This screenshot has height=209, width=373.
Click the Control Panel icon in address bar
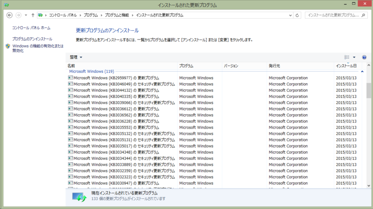(x=41, y=15)
